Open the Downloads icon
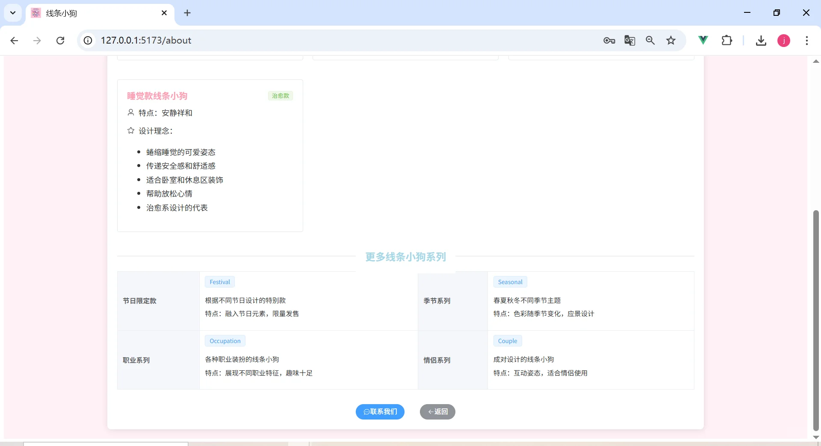 (x=761, y=41)
